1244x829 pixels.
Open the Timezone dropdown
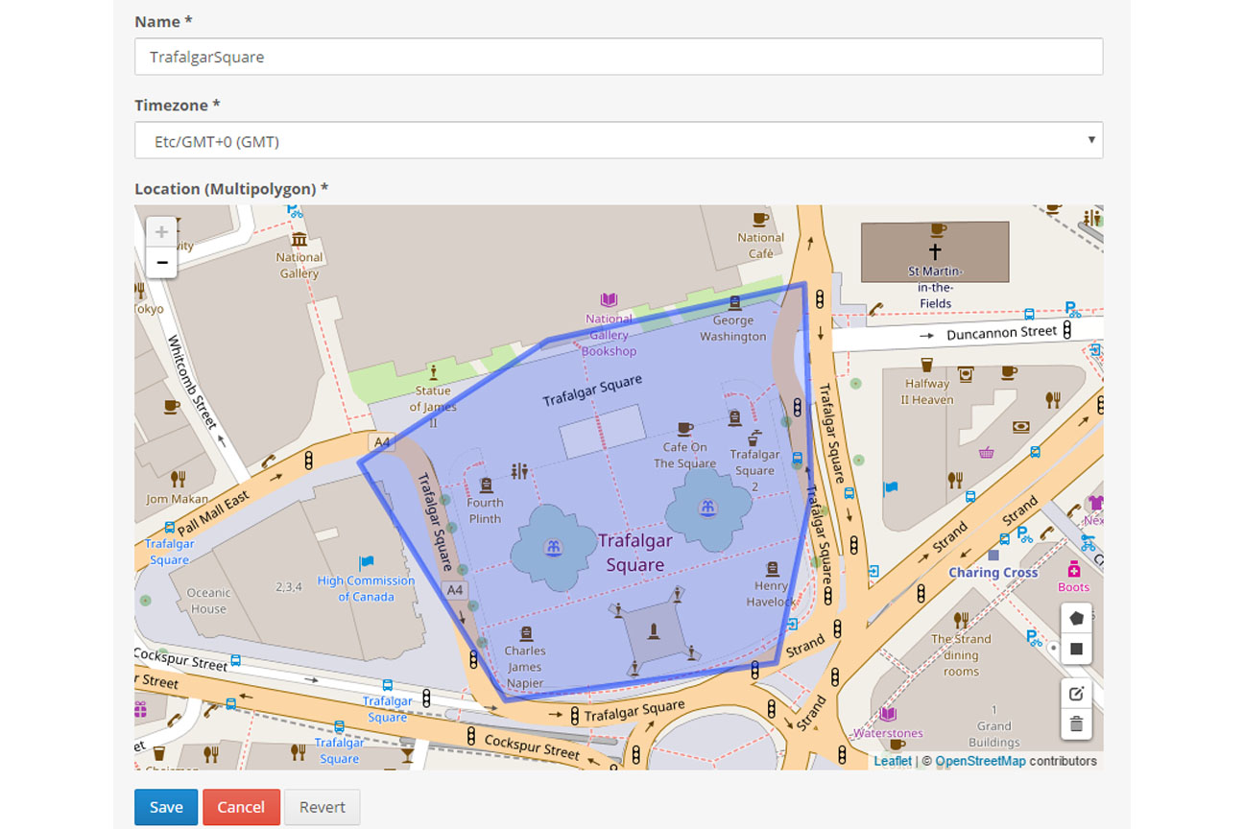[x=618, y=141]
